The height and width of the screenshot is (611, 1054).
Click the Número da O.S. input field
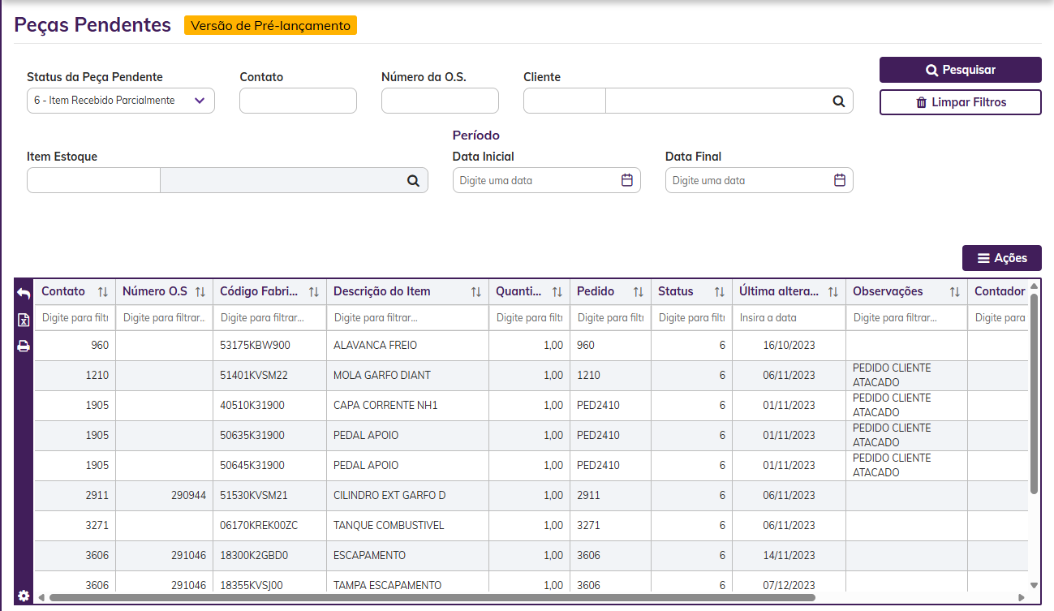pyautogui.click(x=440, y=101)
